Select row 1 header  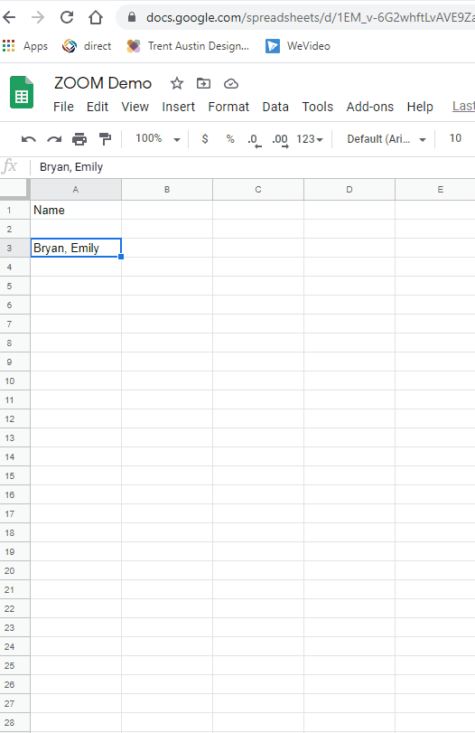tap(15, 210)
